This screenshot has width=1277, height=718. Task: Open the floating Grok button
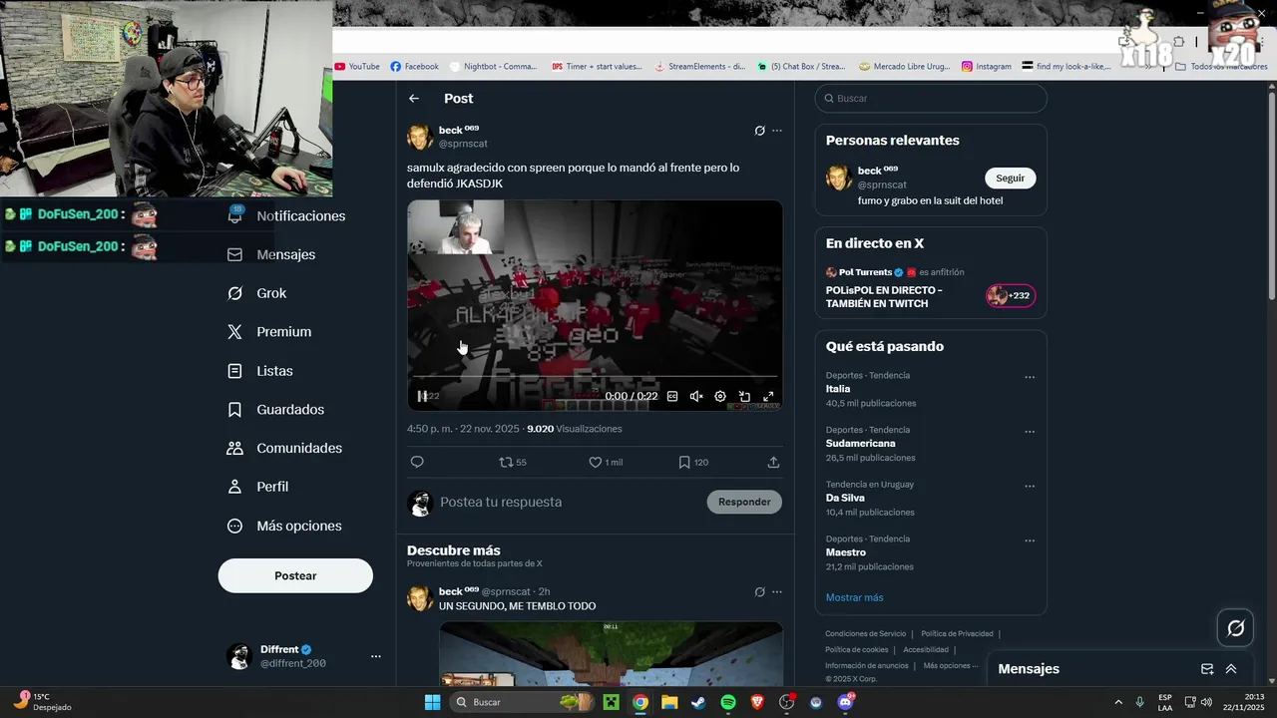1236,628
